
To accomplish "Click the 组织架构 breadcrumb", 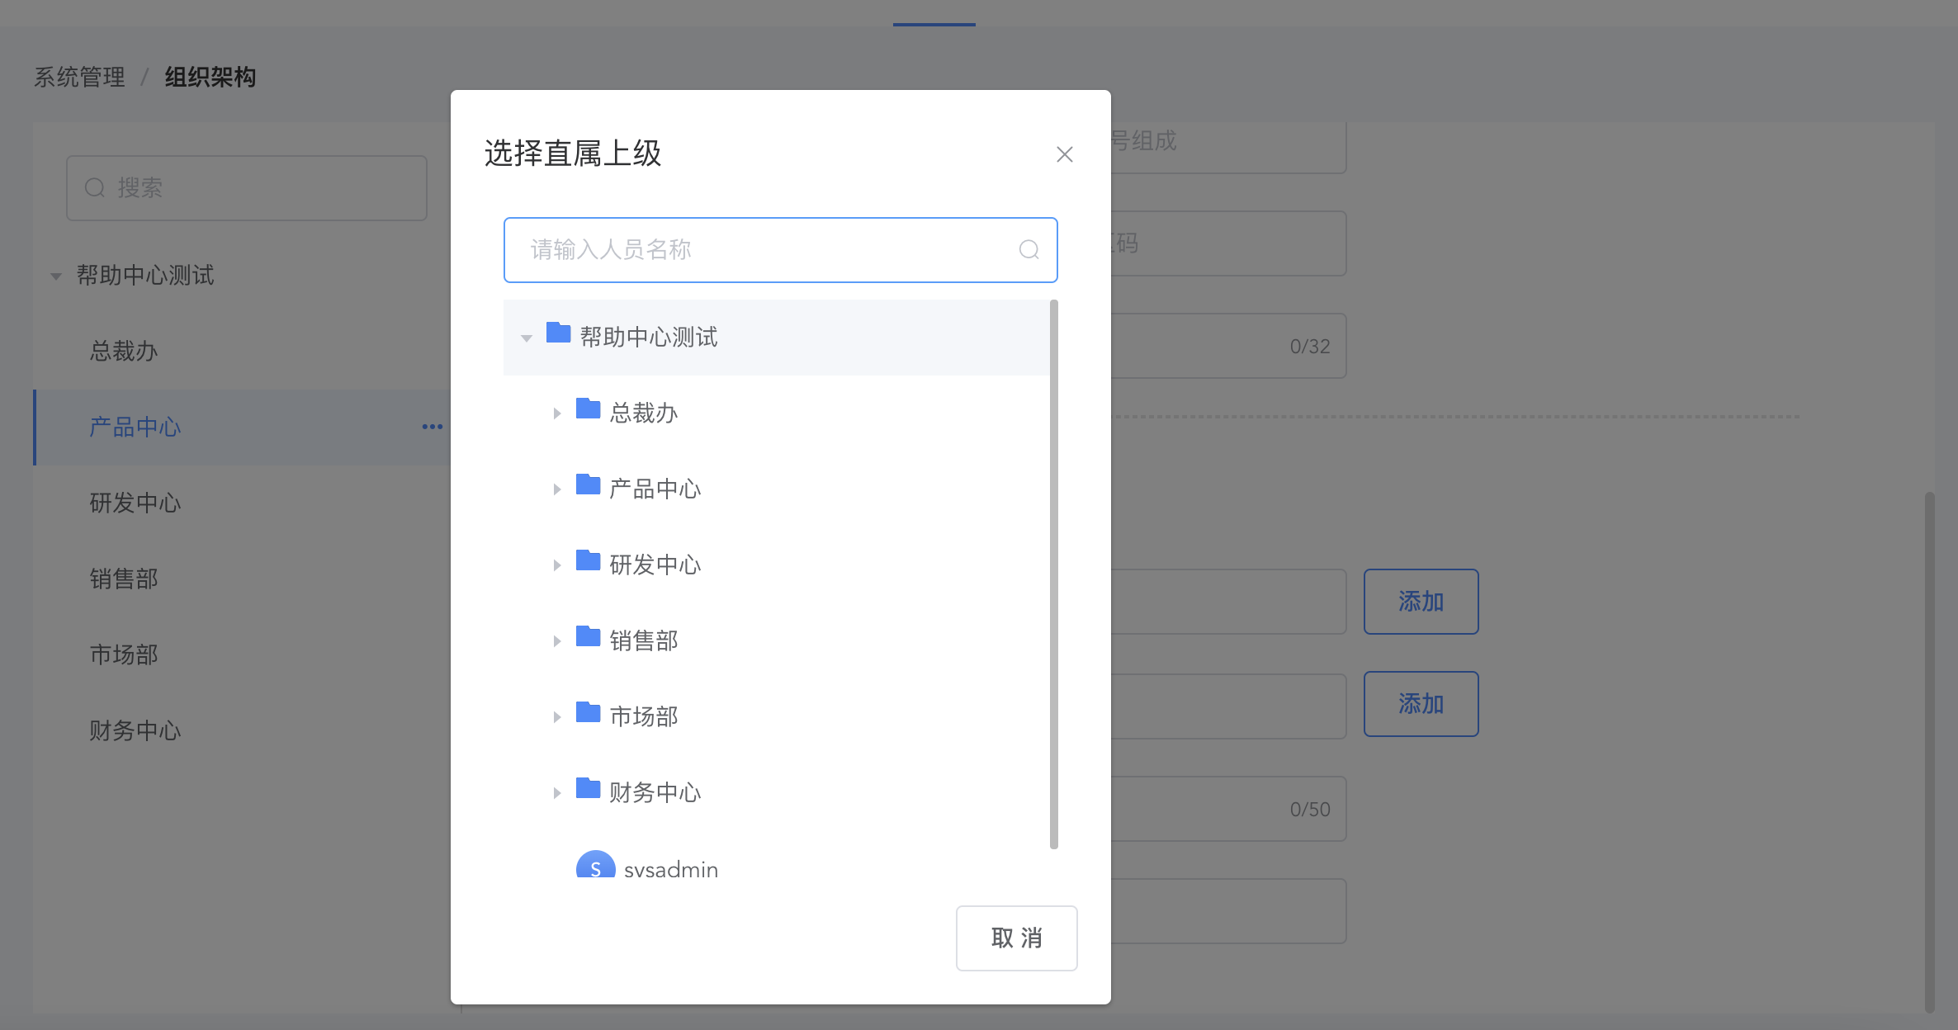I will click(210, 77).
